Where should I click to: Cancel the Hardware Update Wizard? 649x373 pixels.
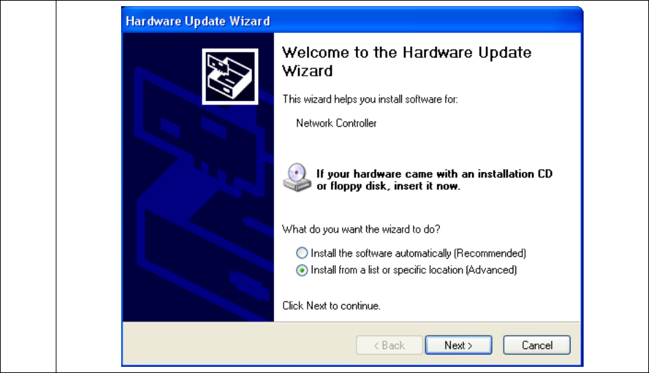coord(536,345)
